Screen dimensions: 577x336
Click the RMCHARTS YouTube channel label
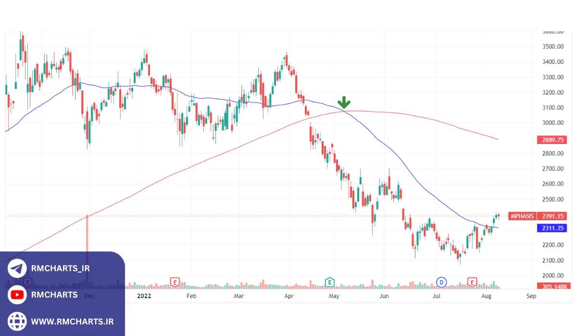54,295
